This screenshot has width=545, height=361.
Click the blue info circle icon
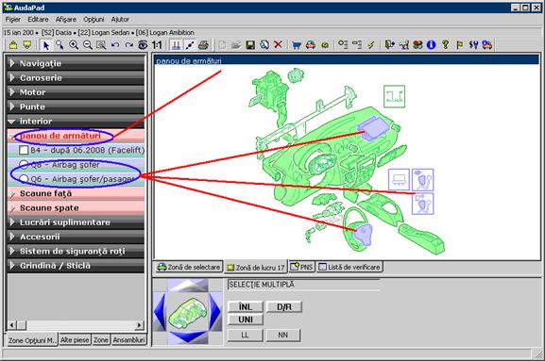pos(431,44)
